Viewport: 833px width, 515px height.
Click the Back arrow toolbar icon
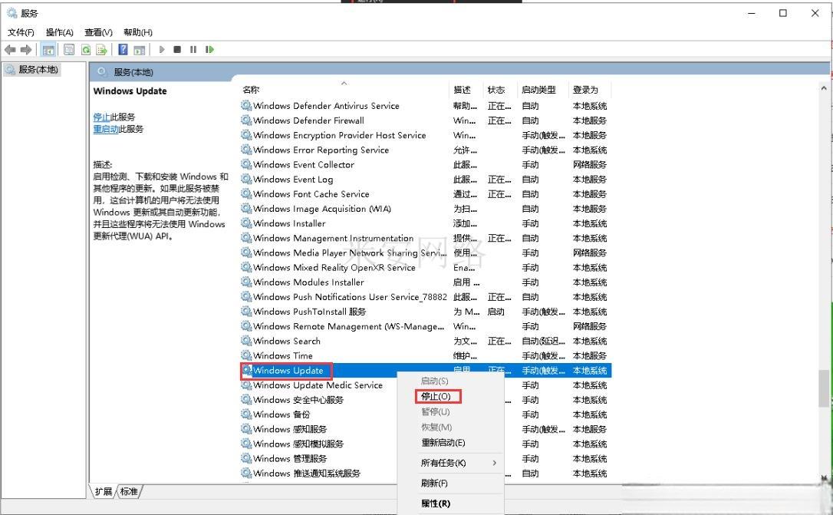[x=9, y=49]
